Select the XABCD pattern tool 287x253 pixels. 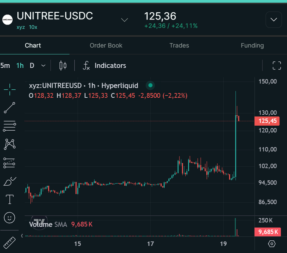coord(10,144)
